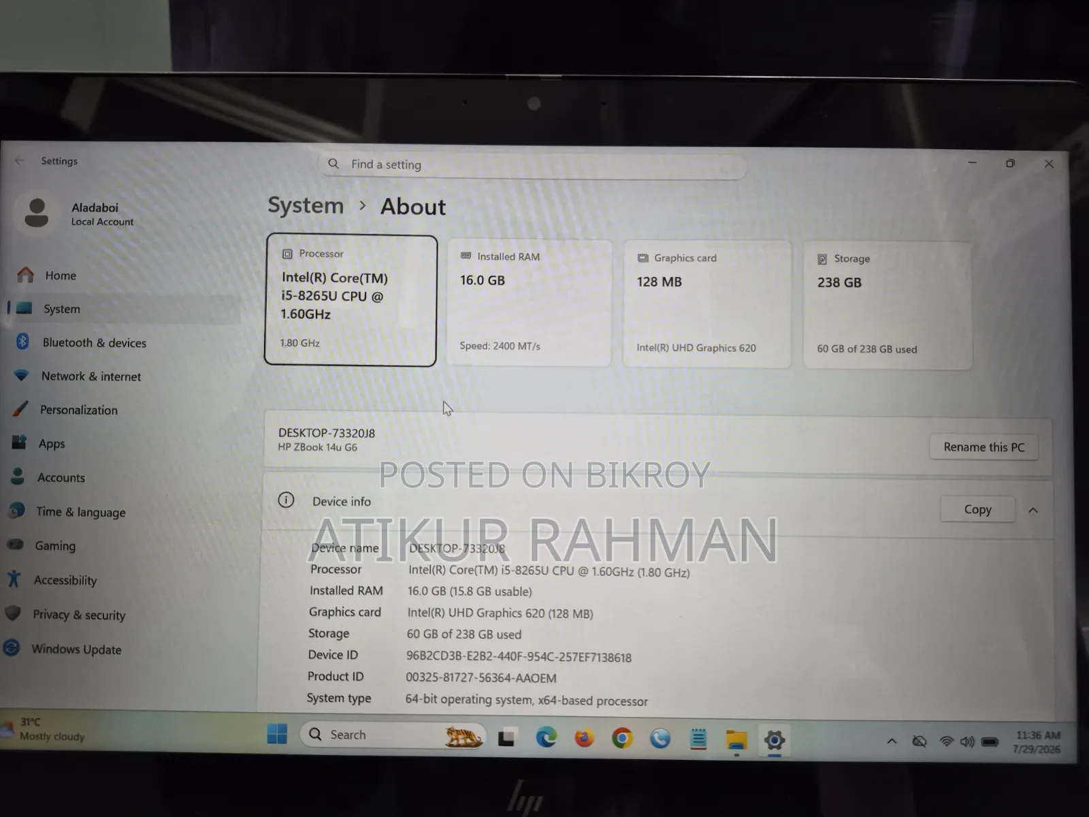Open File Explorer from the taskbar
The height and width of the screenshot is (817, 1089).
(736, 739)
